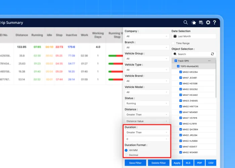This screenshot has width=235, height=168.
Task: Open the Duration Greater Than dropdown
Action: (147, 132)
